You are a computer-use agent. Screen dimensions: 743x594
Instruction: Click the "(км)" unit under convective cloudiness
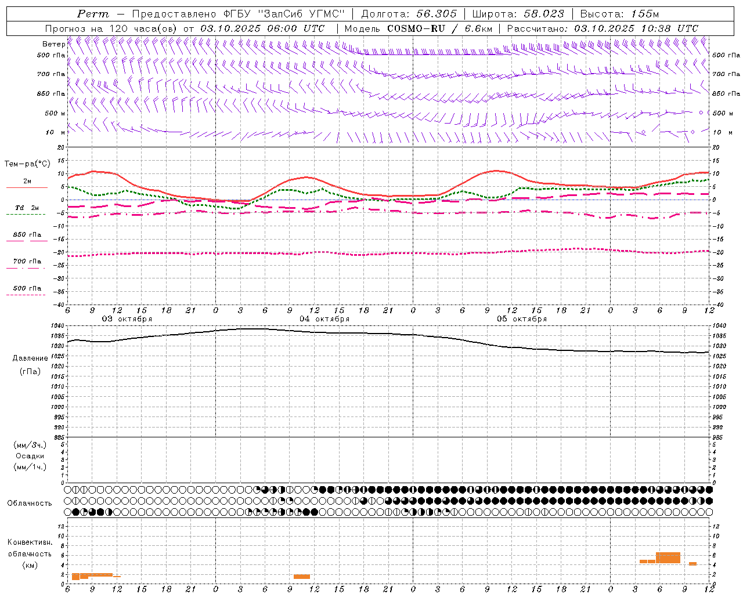pos(30,565)
